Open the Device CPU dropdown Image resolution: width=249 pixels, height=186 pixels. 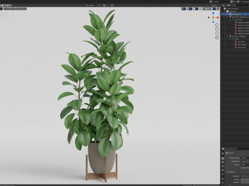(245, 165)
